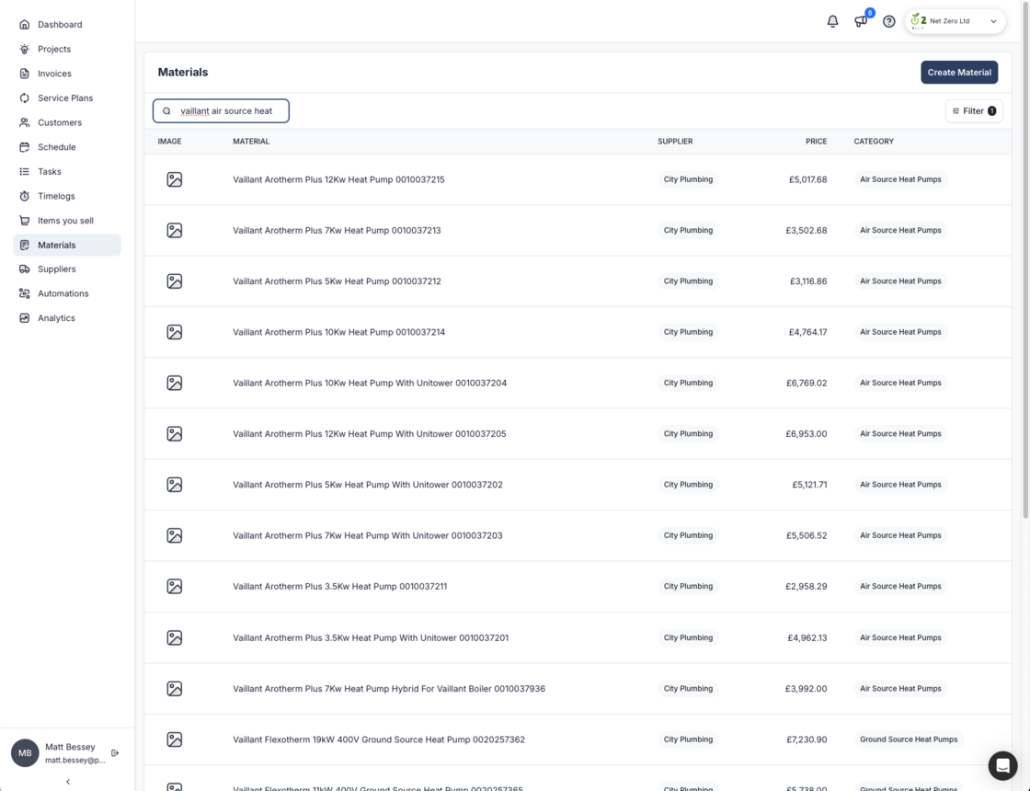Go to the Projects menu item
Viewport: 1030px width, 791px height.
click(x=54, y=49)
